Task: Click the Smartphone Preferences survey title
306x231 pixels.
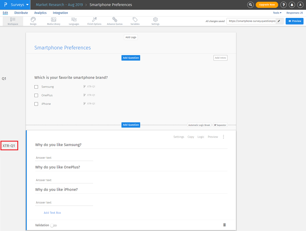Action: [x=63, y=48]
